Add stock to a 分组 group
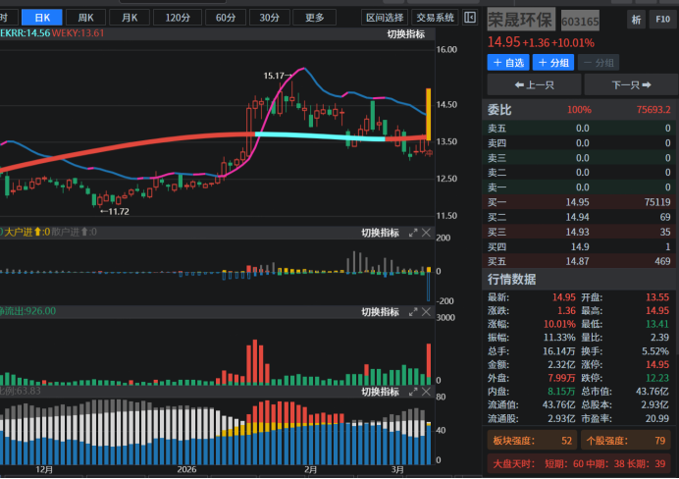Viewport: 679px width, 479px height. coord(552,63)
